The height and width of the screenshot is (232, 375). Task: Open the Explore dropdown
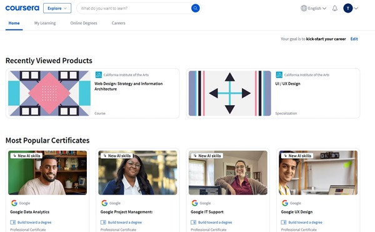pyautogui.click(x=57, y=8)
